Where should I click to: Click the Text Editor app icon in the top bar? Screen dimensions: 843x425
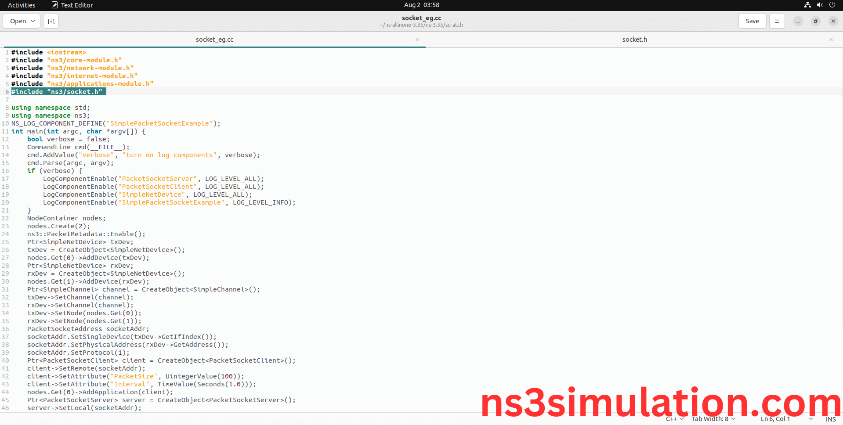[x=55, y=5]
